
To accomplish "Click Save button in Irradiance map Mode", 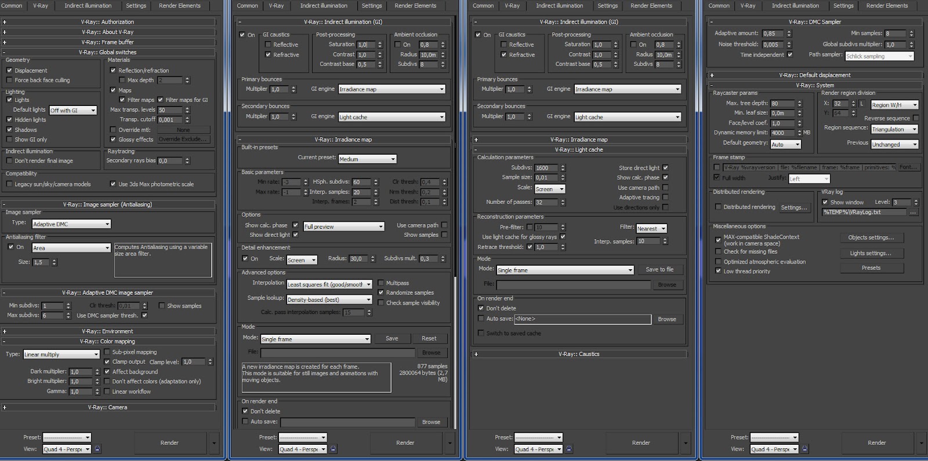I will pos(392,338).
